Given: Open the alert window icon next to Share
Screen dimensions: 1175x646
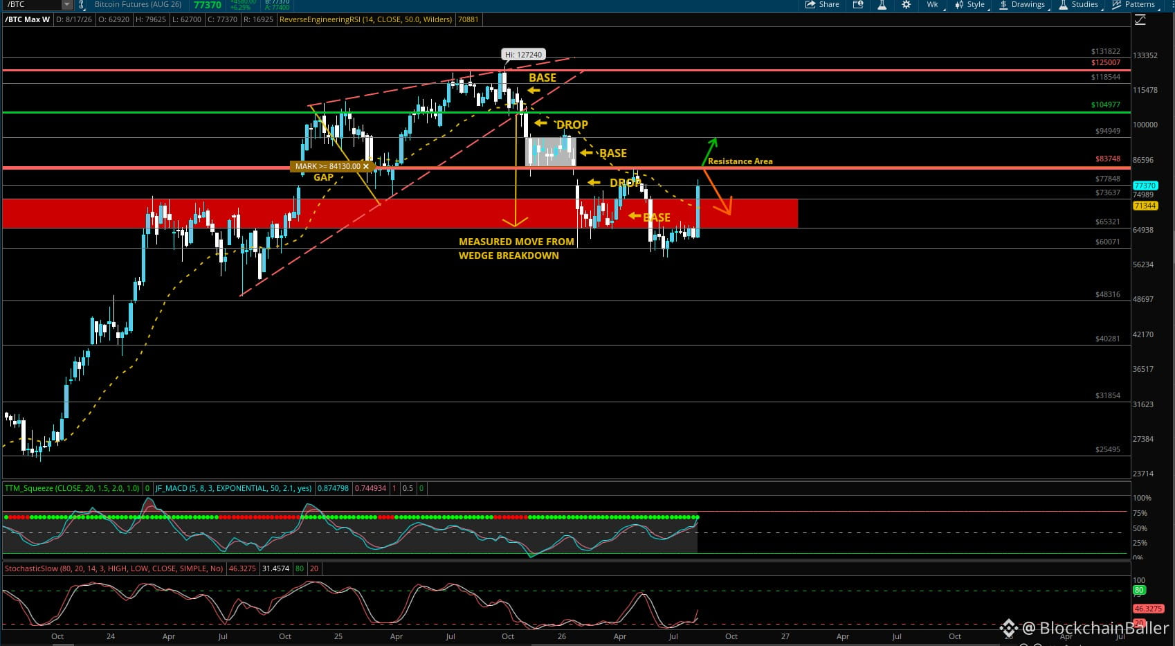Looking at the screenshot, I should point(858,4).
